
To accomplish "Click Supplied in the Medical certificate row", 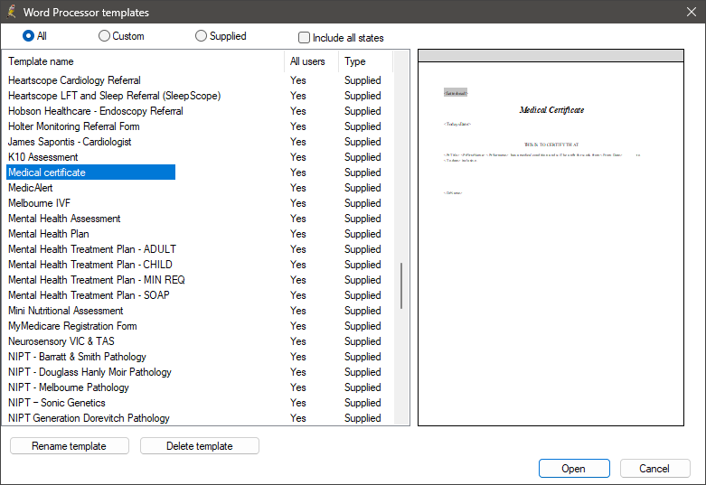I will (x=362, y=173).
